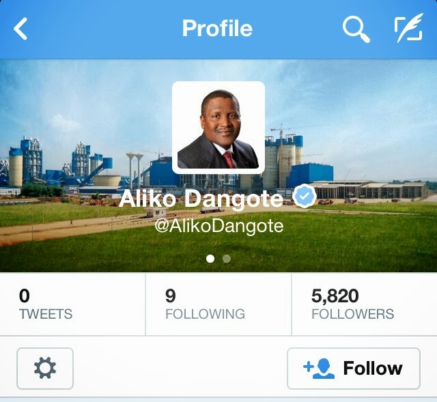Tap Aliko Dangote's profile photo
This screenshot has width=437, height=402.
point(218,128)
